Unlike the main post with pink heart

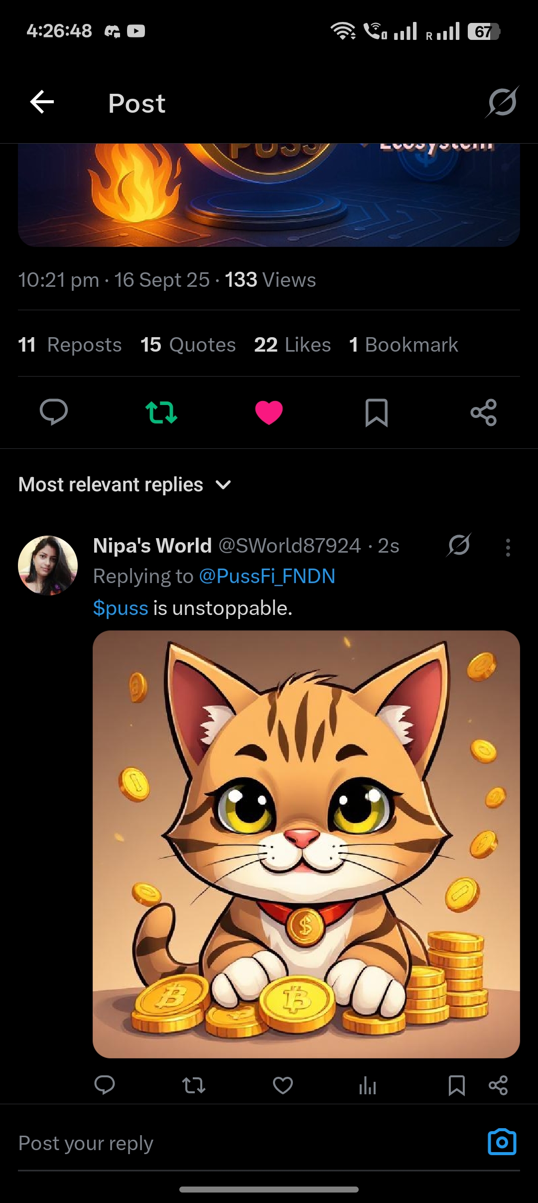[x=269, y=412]
